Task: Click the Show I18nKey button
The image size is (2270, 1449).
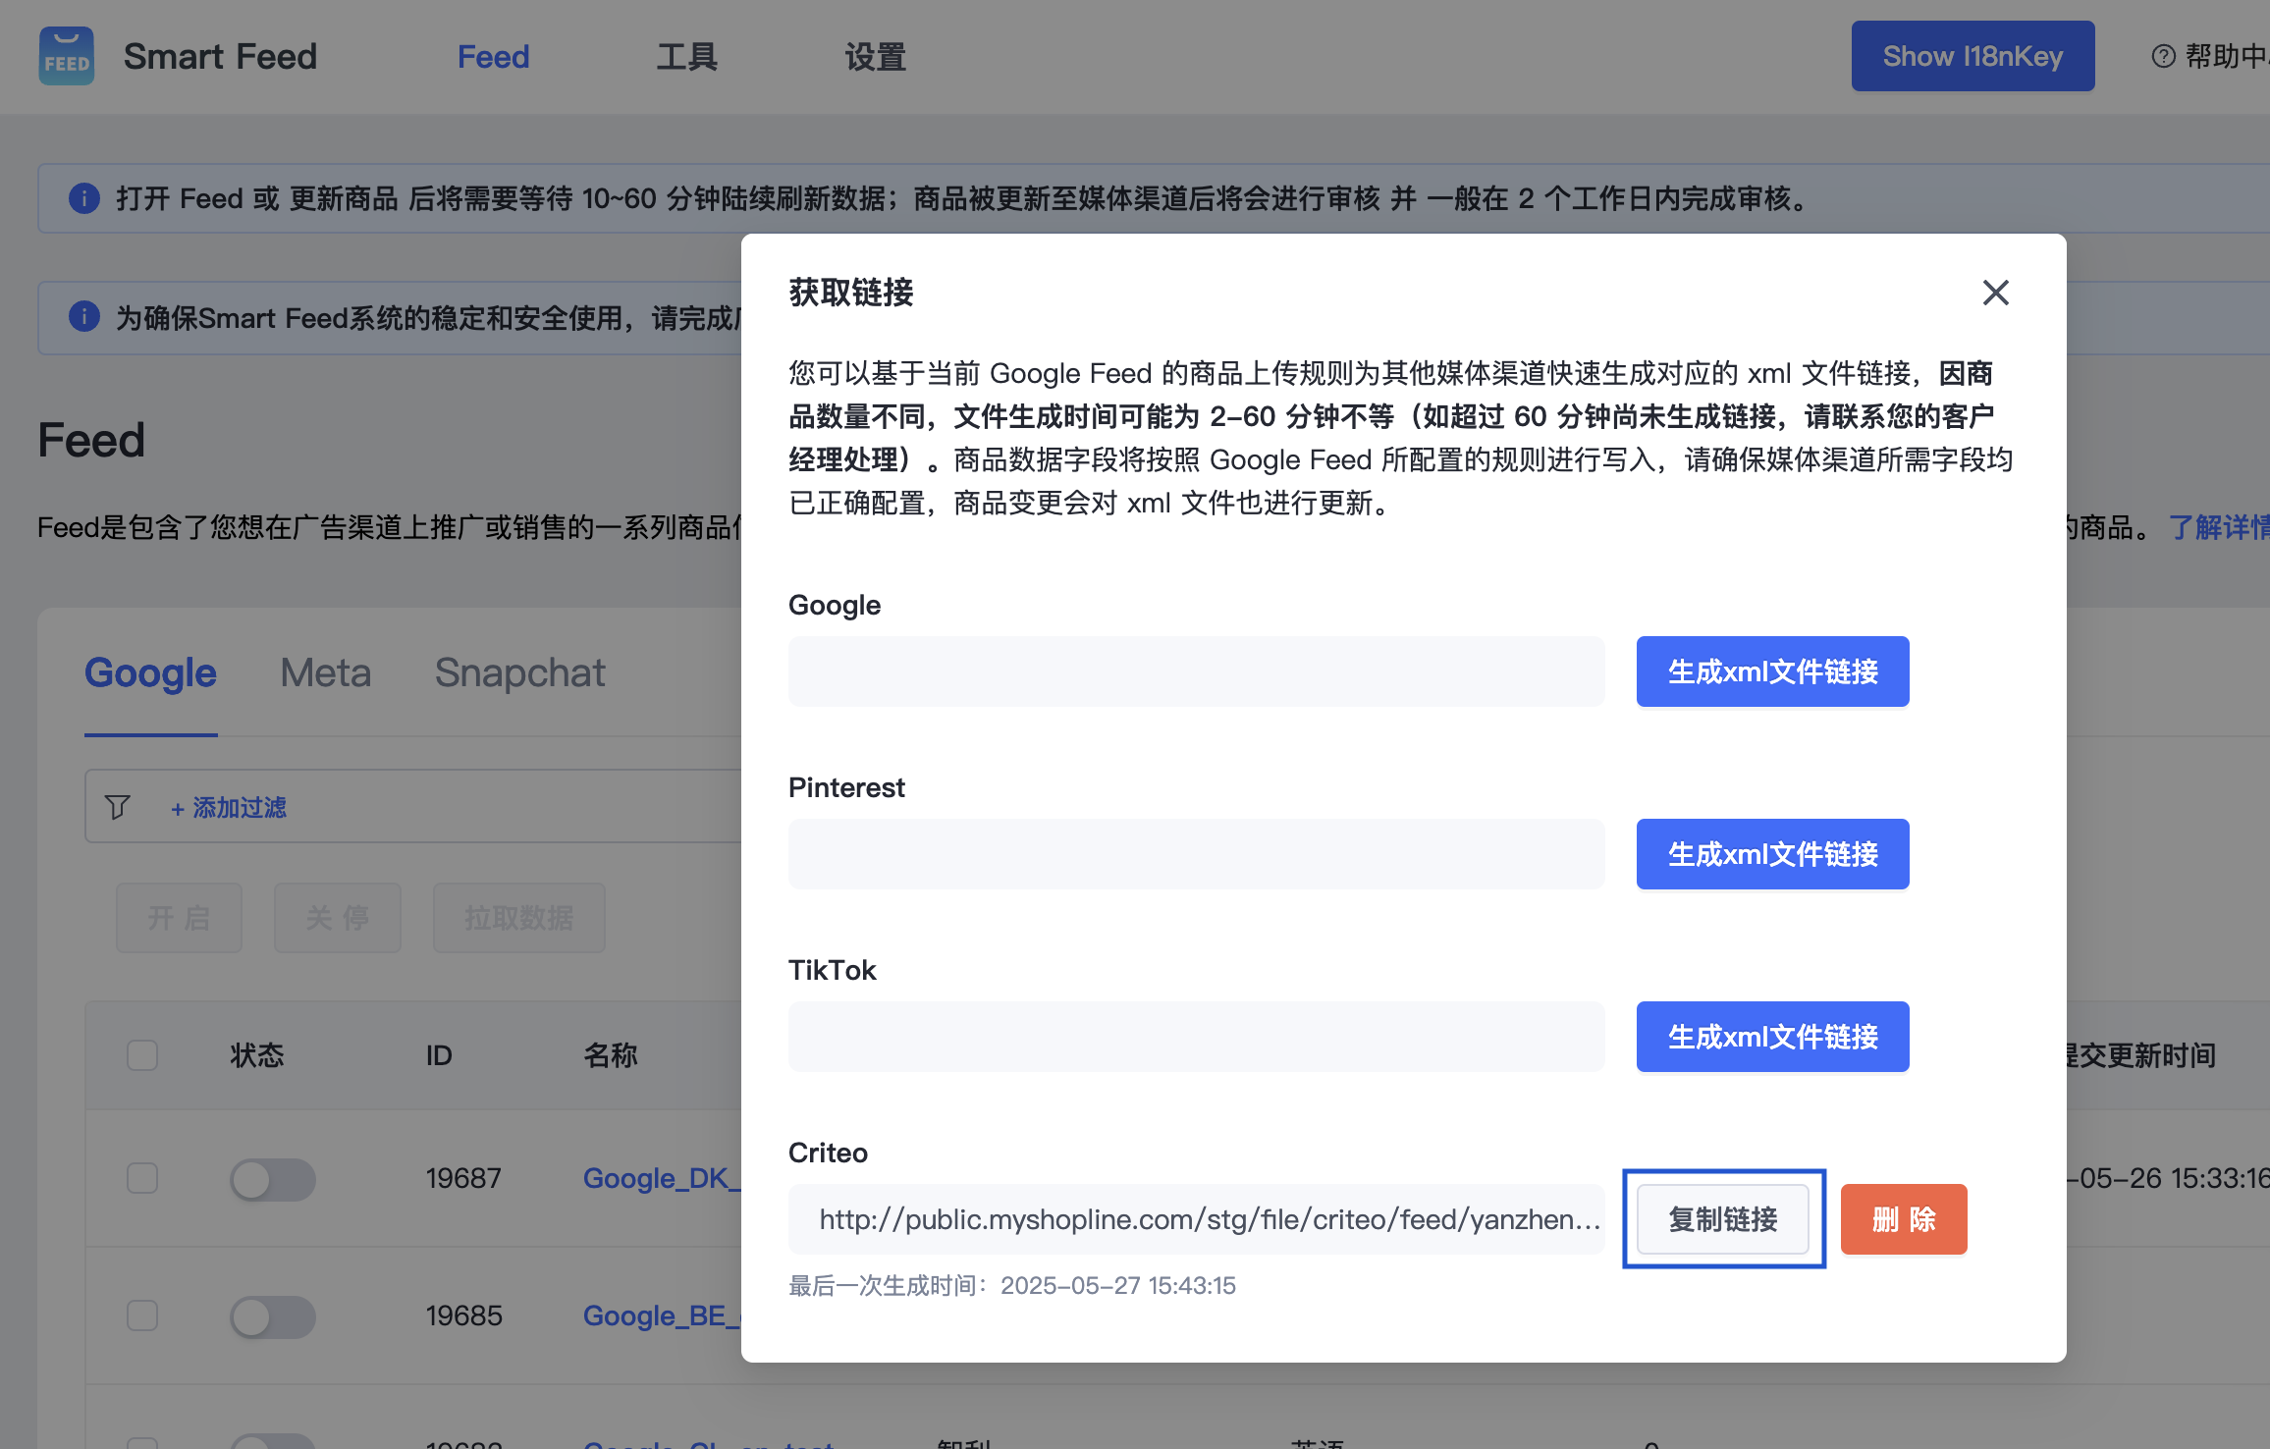Action: (x=1973, y=56)
